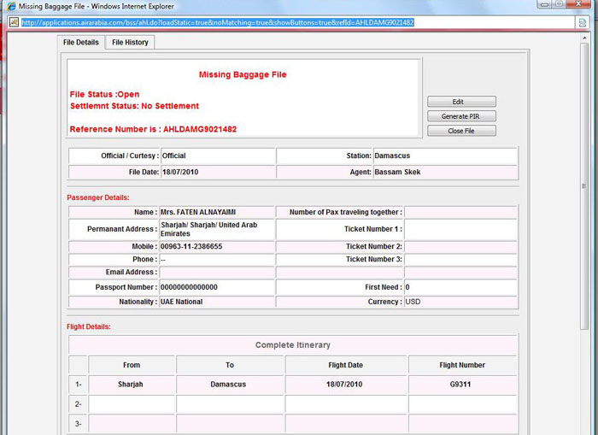Select the Number of Pax traveling together field
Screen dimensions: 598x435
click(x=460, y=212)
